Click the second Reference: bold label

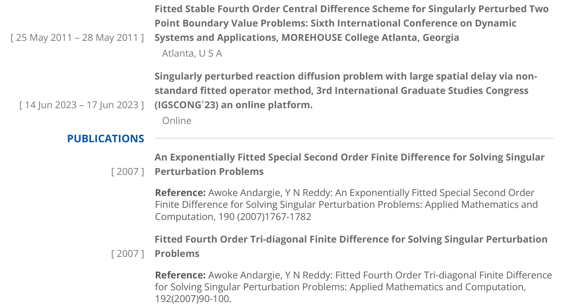180,275
